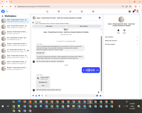Bookmark this page star icon
The image size is (142, 113).
[x=130, y=7]
